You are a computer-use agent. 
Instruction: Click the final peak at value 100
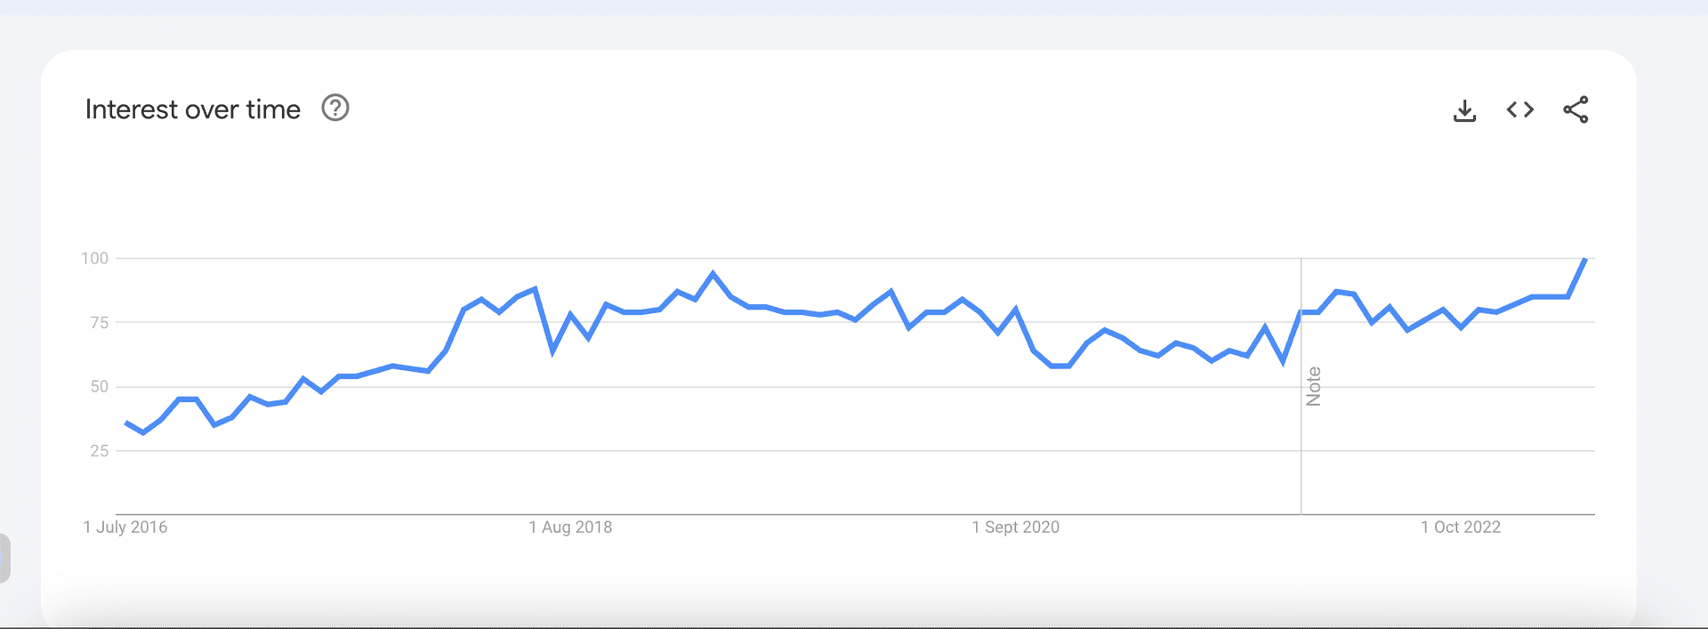tap(1585, 259)
